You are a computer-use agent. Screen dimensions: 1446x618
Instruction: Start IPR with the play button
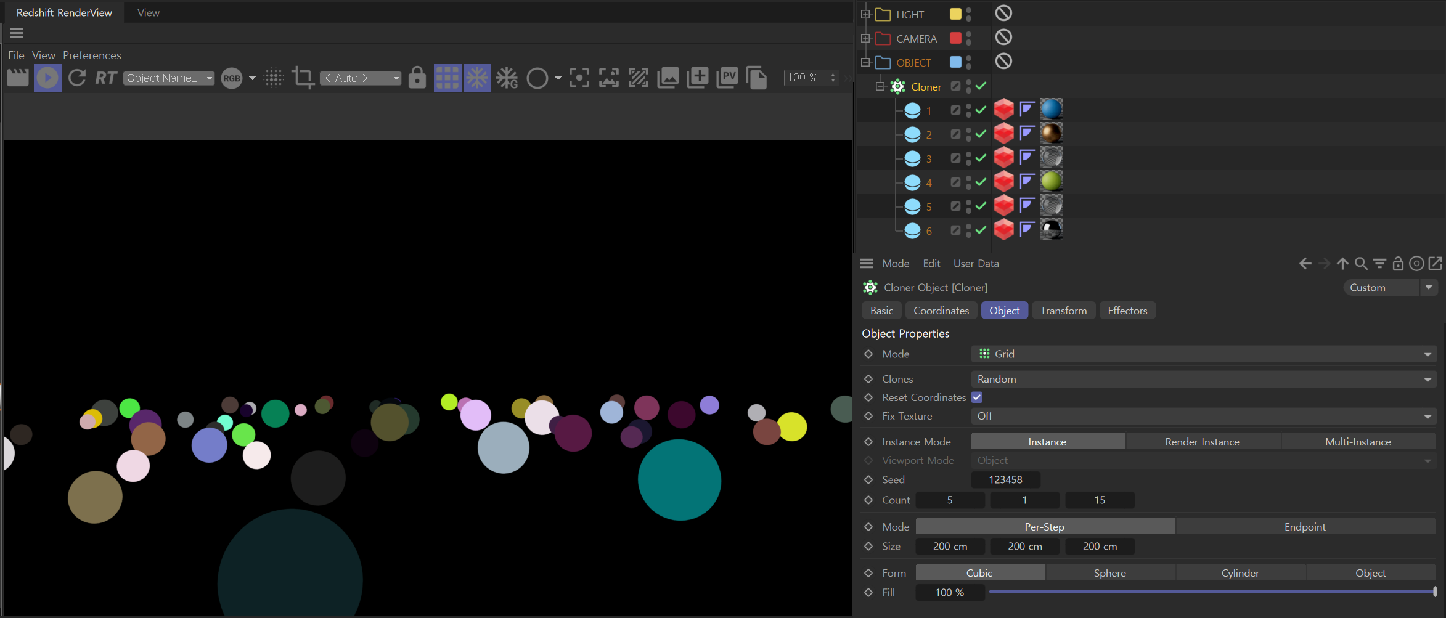click(x=47, y=78)
